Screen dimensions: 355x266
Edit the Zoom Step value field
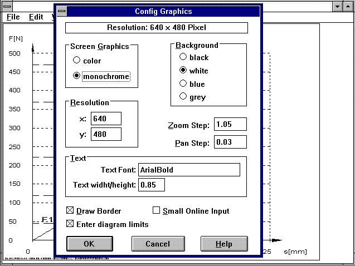click(x=230, y=125)
